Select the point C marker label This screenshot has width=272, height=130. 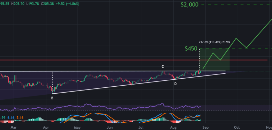(163, 66)
